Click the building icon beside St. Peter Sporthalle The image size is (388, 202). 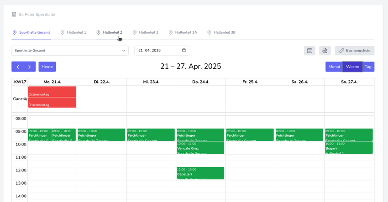(14, 15)
